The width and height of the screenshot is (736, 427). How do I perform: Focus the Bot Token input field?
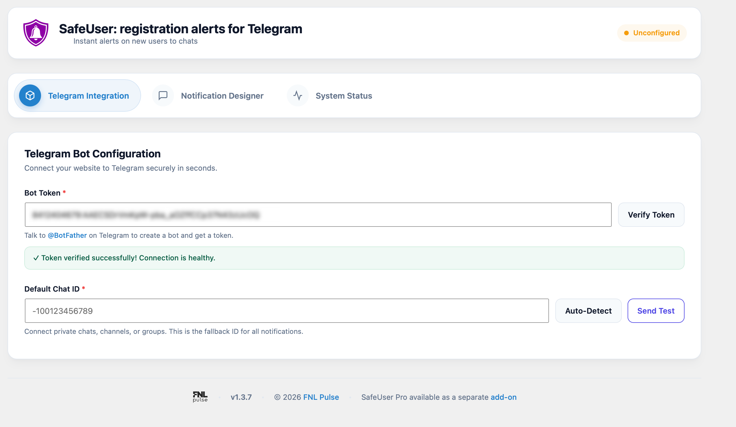tap(318, 215)
